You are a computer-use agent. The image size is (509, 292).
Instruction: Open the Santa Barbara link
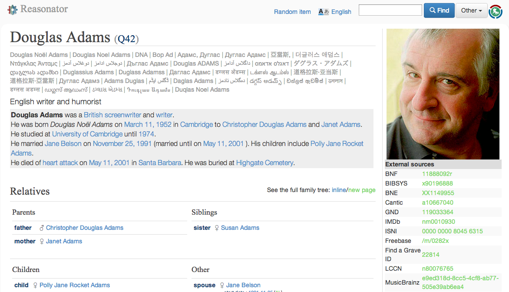(x=160, y=163)
